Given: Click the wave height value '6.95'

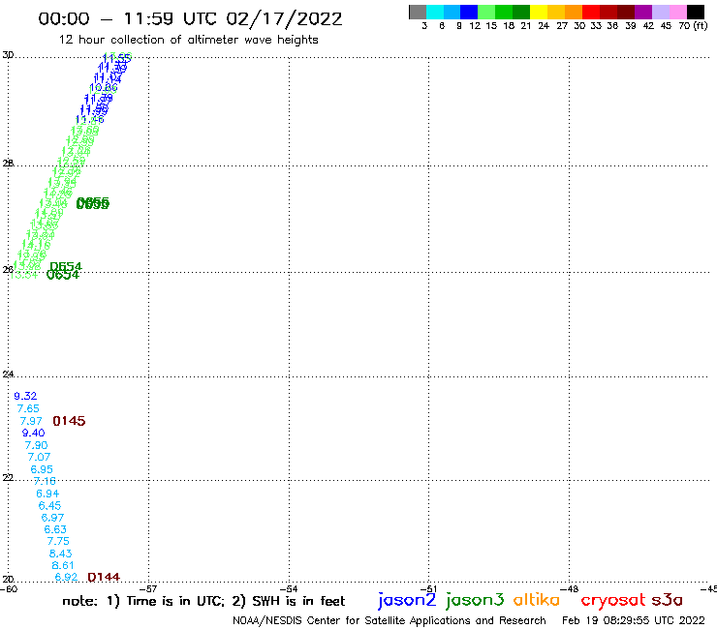Looking at the screenshot, I should [x=42, y=469].
